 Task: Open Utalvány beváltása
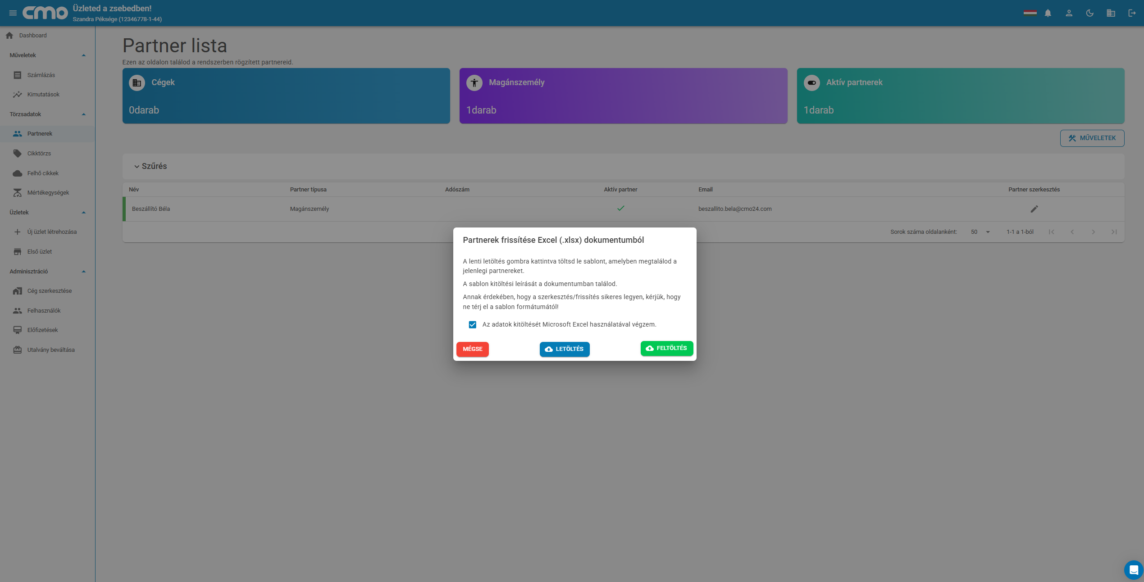(47, 350)
